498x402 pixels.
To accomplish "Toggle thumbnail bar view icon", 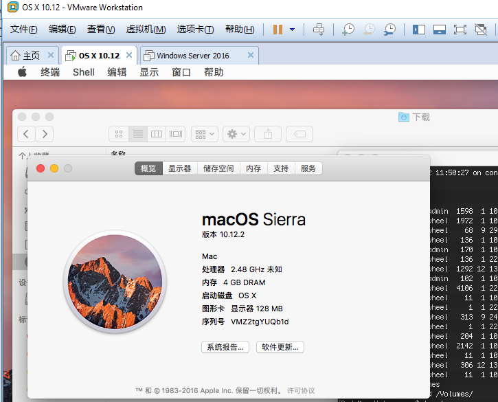I will tap(440, 30).
